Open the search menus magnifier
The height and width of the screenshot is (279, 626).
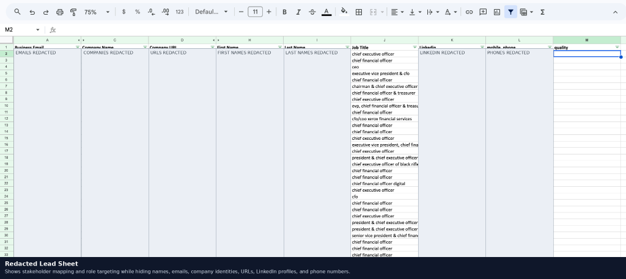pos(17,12)
